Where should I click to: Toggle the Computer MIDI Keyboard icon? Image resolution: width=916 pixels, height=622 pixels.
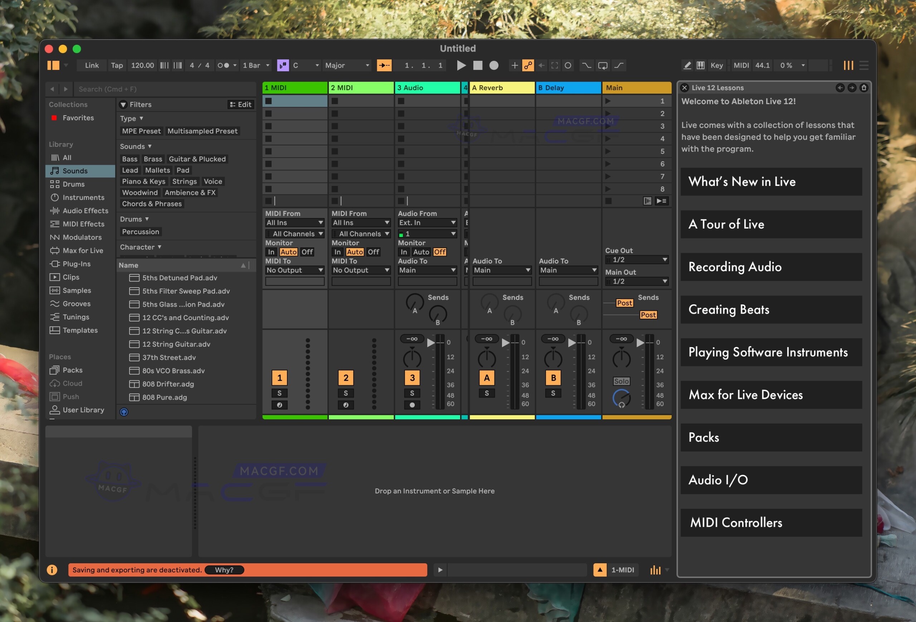pos(700,65)
